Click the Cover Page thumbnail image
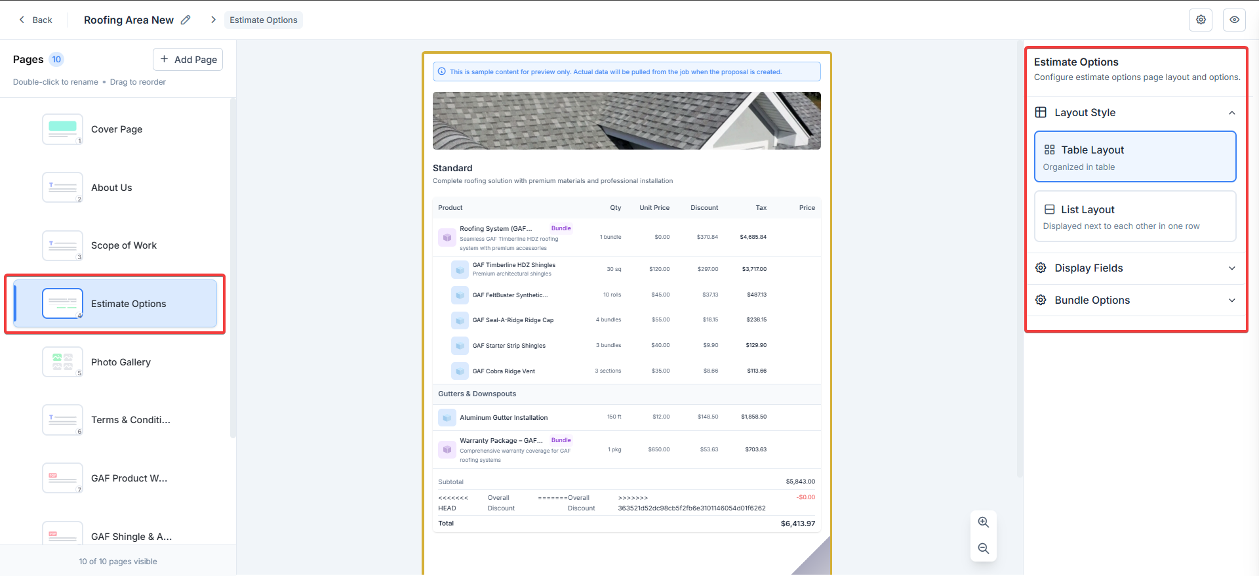 pyautogui.click(x=62, y=129)
